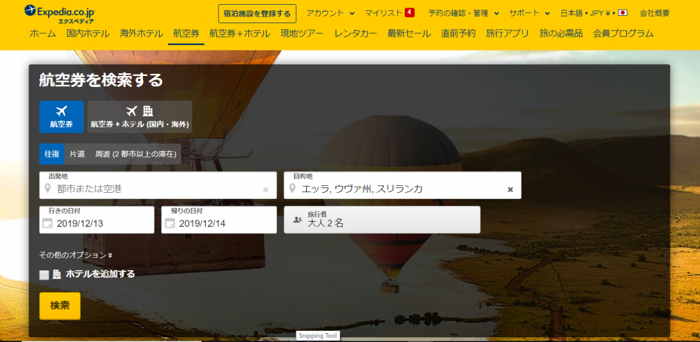
Task: Open the 現地ツアー nav item
Action: [301, 34]
